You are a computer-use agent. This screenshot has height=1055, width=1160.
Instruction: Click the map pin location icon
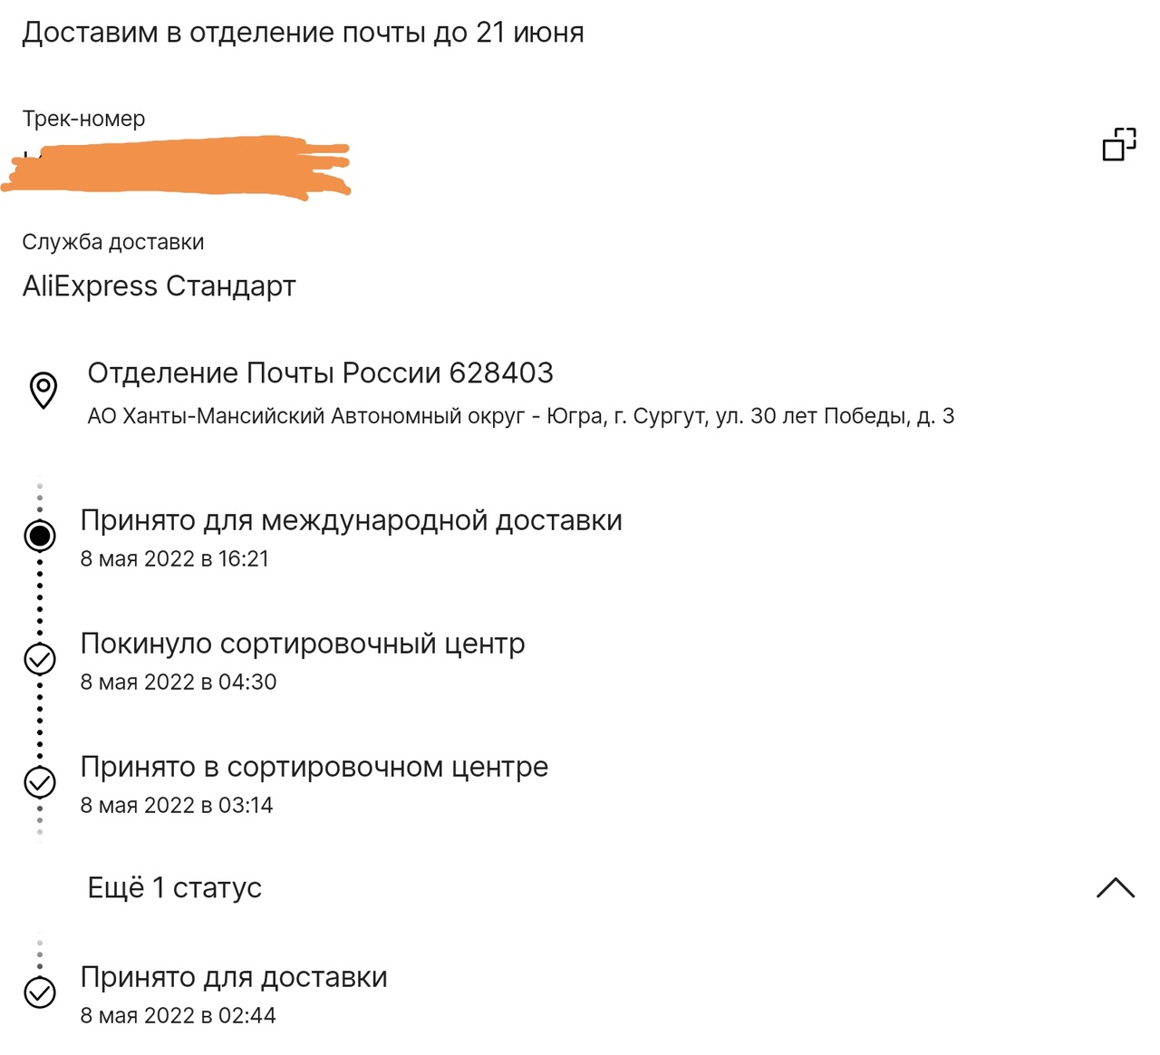[x=43, y=391]
